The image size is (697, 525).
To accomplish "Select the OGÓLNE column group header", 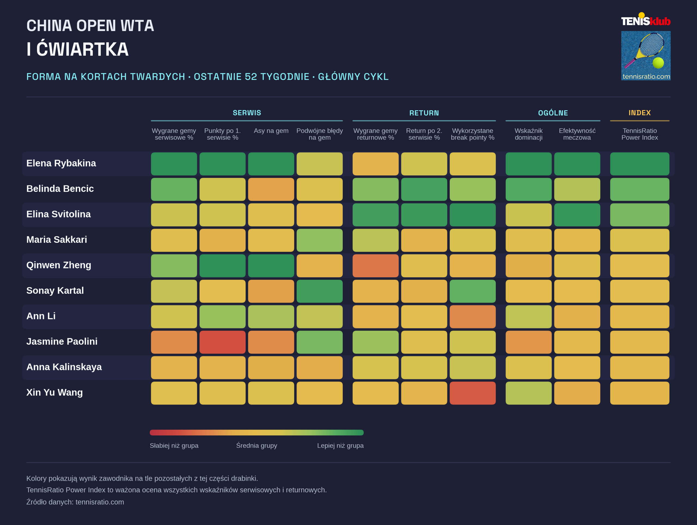I will point(553,113).
